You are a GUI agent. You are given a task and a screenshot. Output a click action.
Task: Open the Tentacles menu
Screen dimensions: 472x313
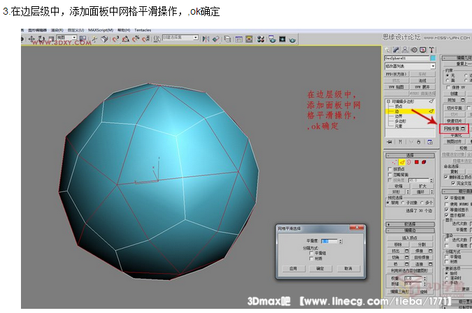143,30
